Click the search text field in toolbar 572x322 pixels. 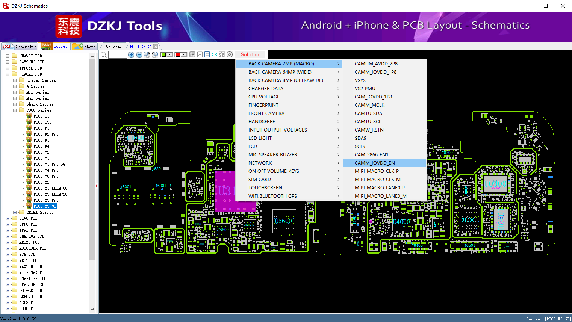tap(118, 55)
